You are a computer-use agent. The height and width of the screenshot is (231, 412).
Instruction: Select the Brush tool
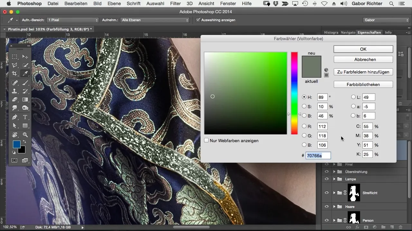tap(25, 83)
